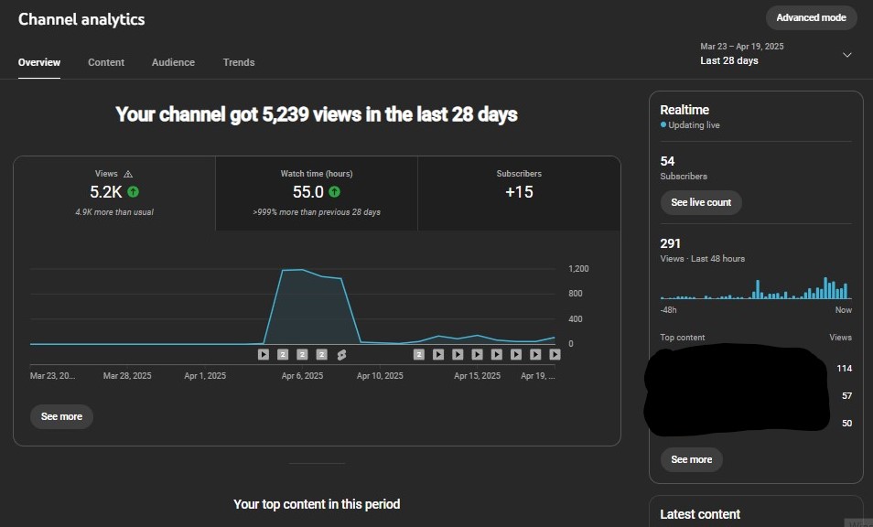Click the 'Mar 23 – Apr 19, 2025' date text
The height and width of the screenshot is (527, 873).
tap(741, 46)
